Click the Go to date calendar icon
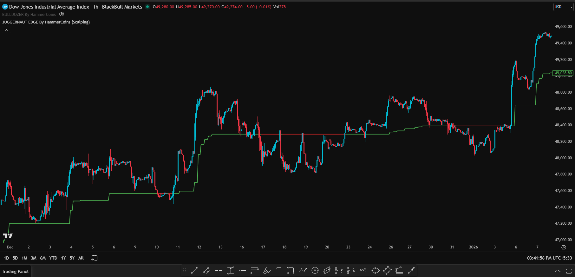The width and height of the screenshot is (575, 277). (x=94, y=258)
